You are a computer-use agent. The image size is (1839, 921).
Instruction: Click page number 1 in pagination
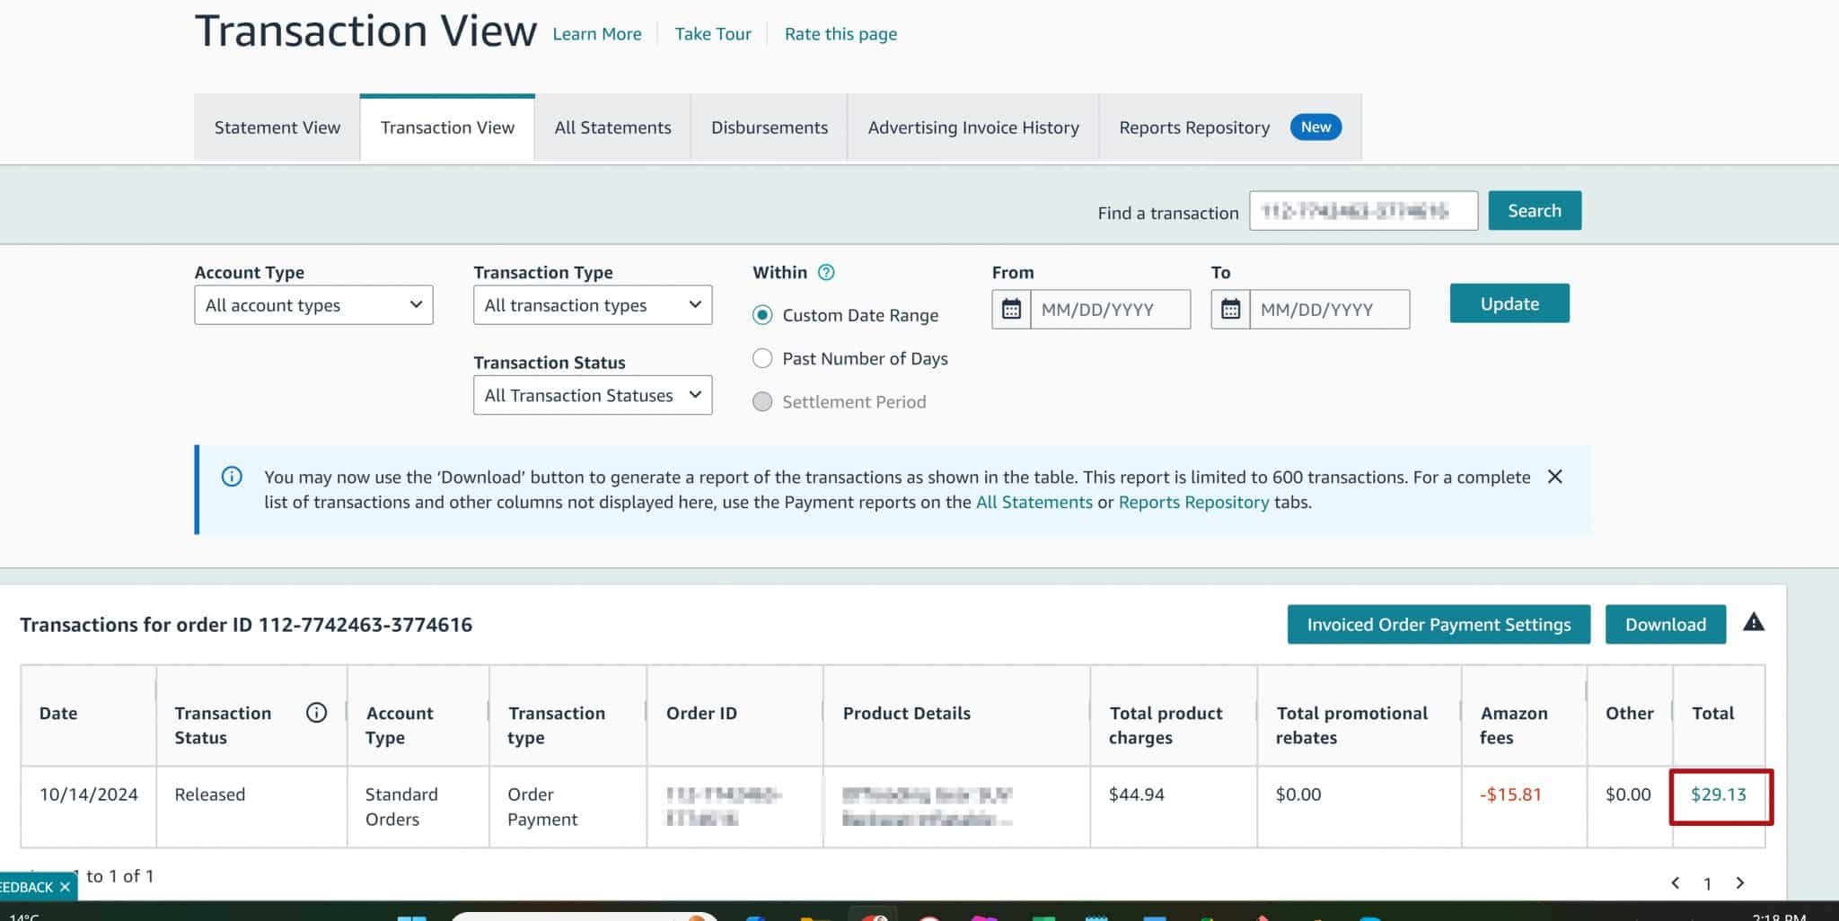click(1707, 884)
